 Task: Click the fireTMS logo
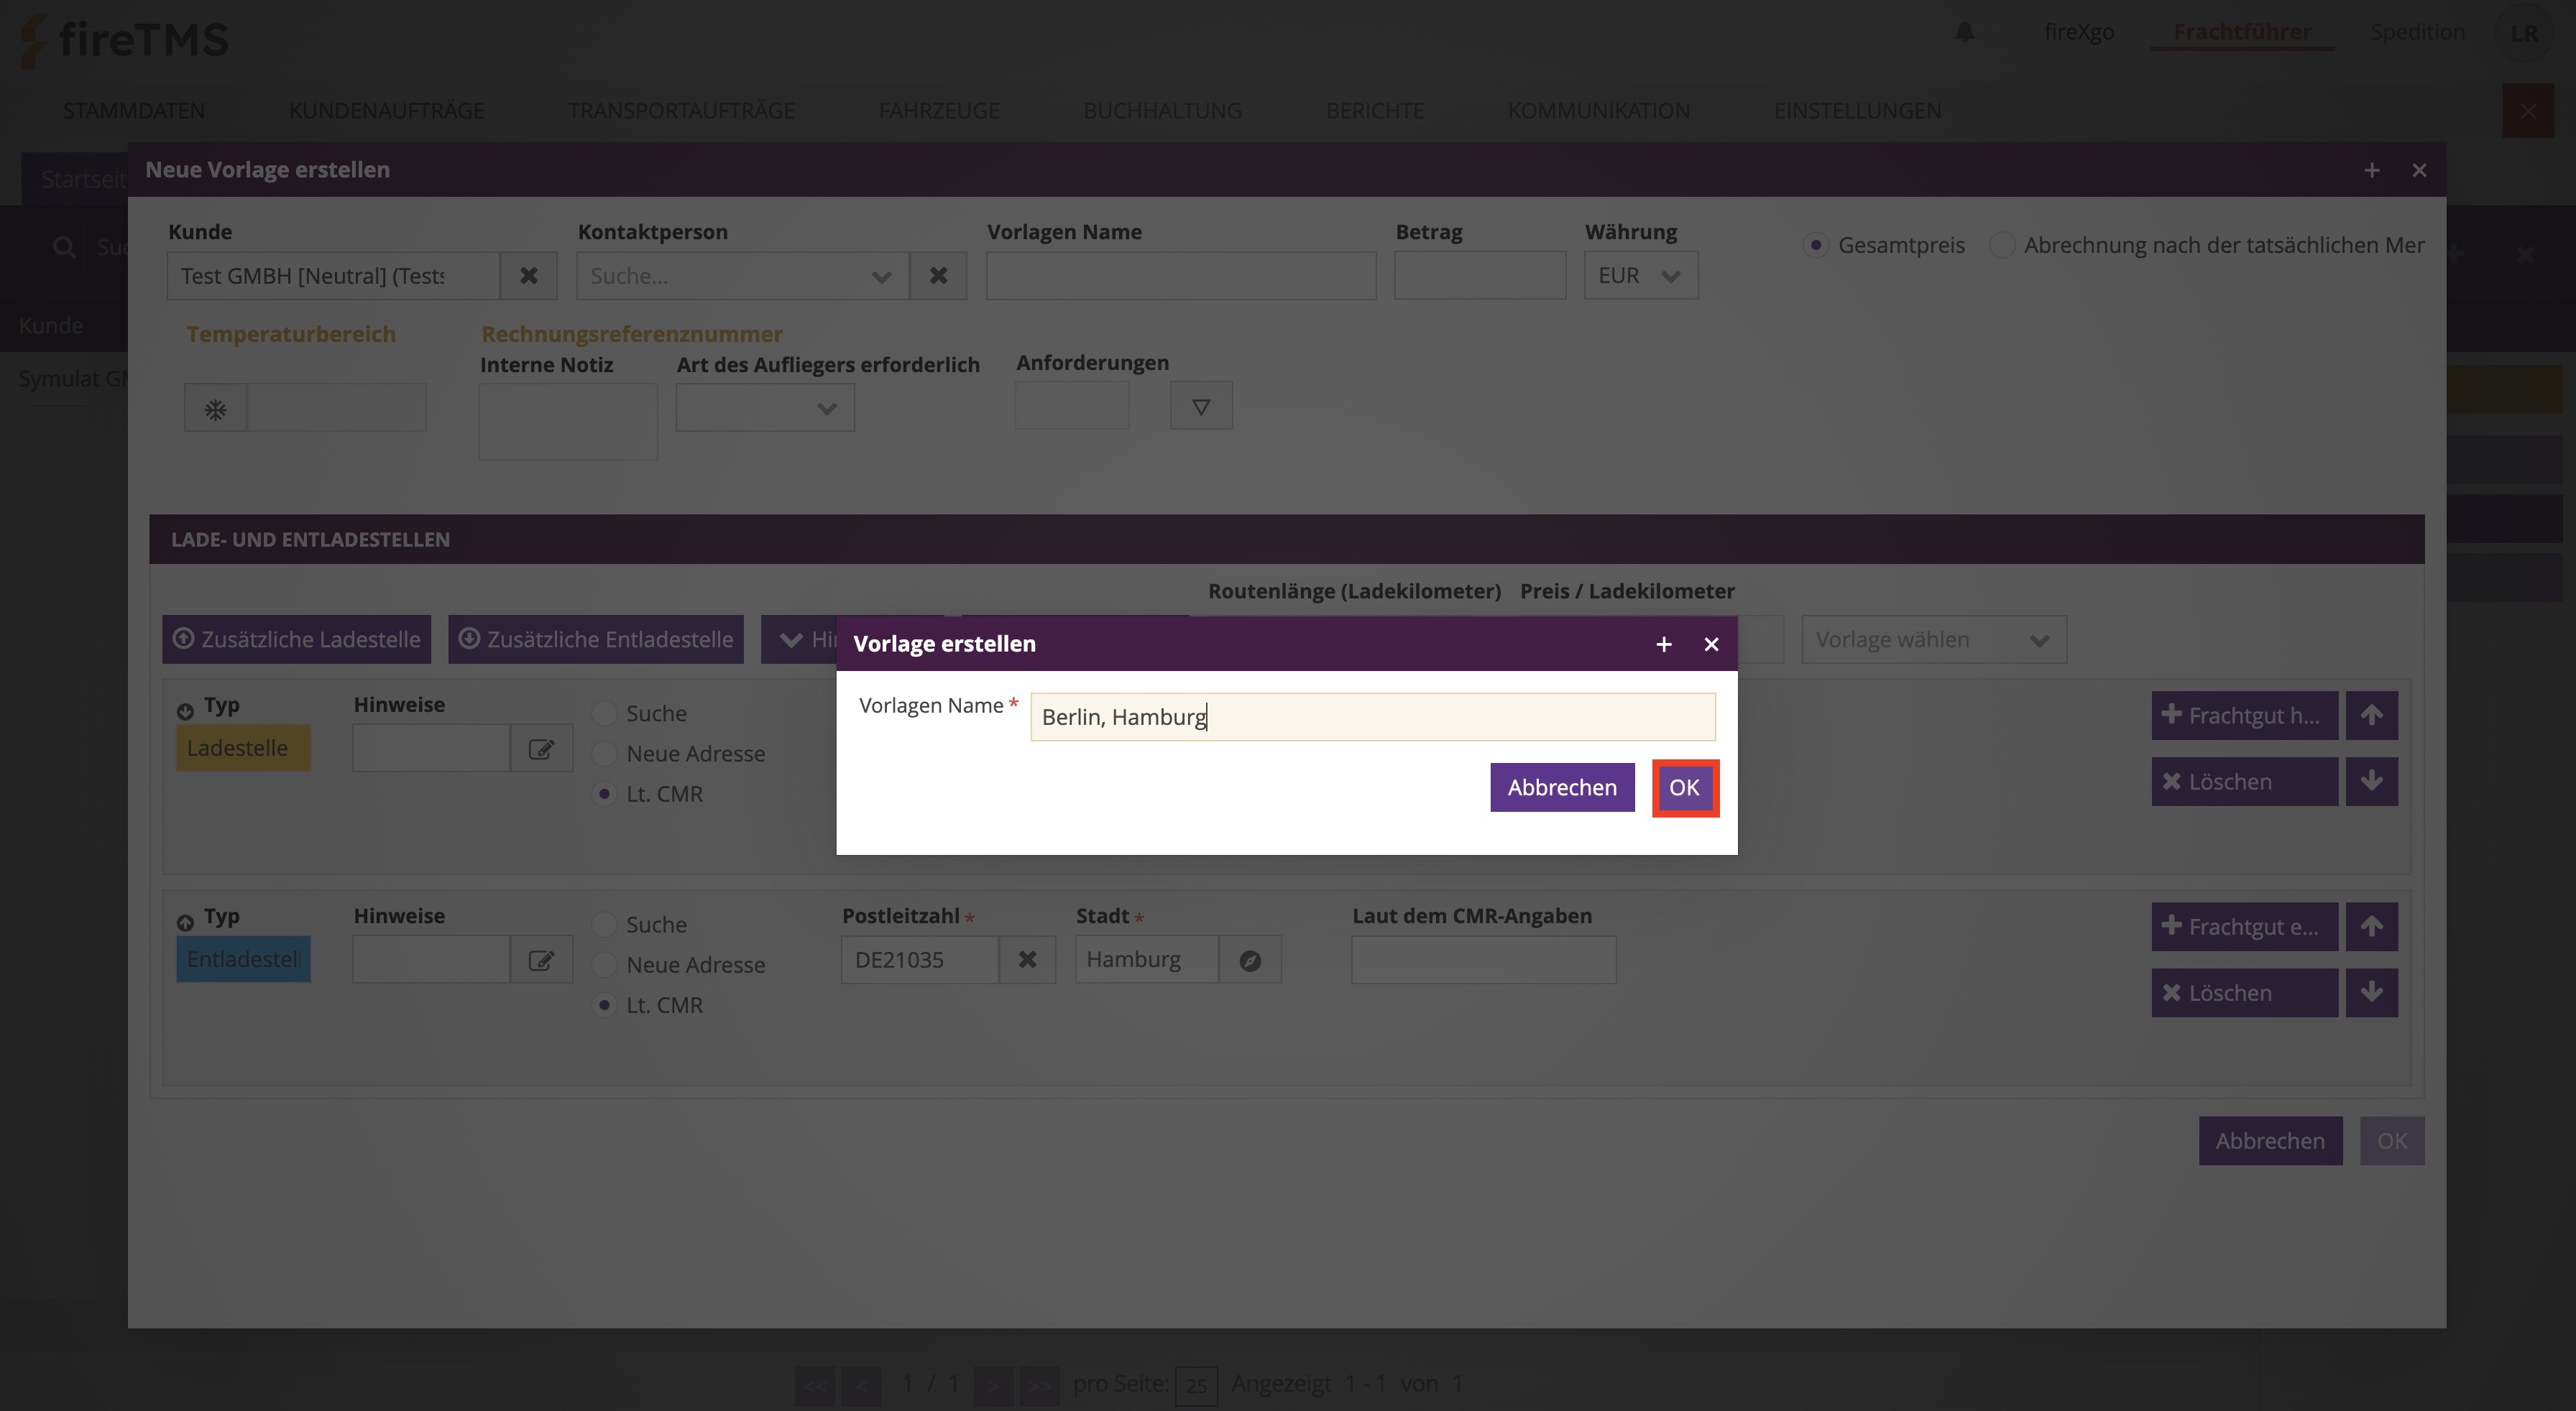click(125, 40)
